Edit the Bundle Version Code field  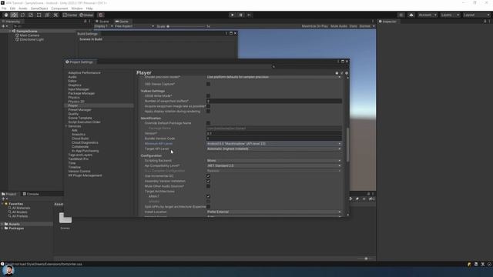pyautogui.click(x=274, y=138)
